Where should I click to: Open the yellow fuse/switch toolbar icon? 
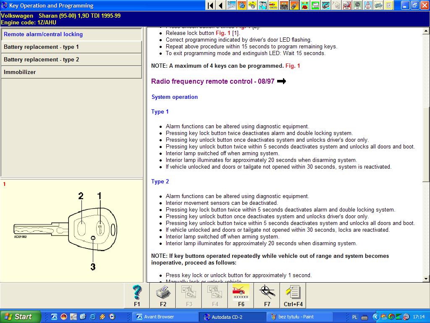coord(388,5)
